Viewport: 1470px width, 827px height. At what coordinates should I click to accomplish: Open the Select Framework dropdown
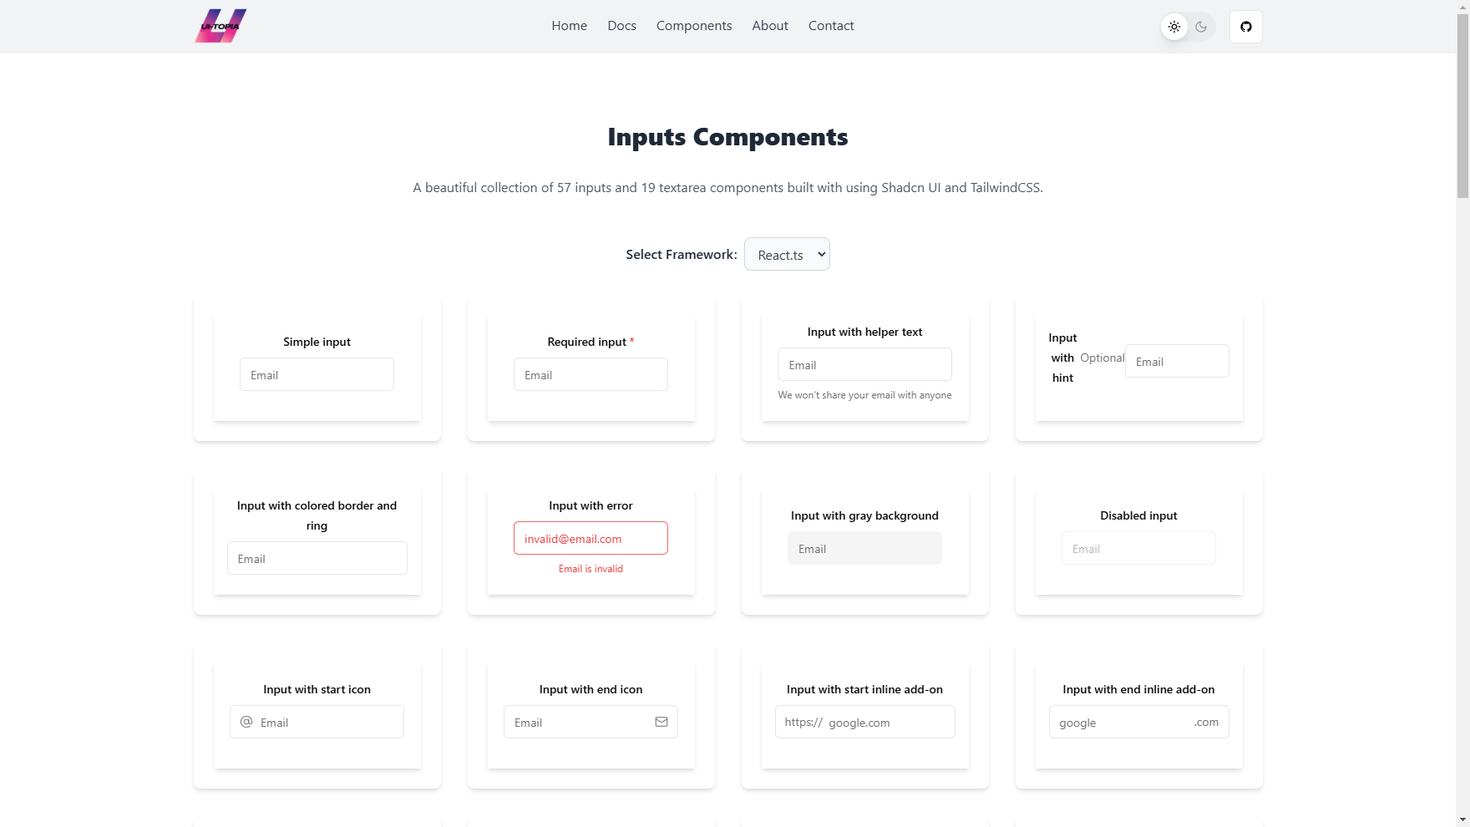787,254
